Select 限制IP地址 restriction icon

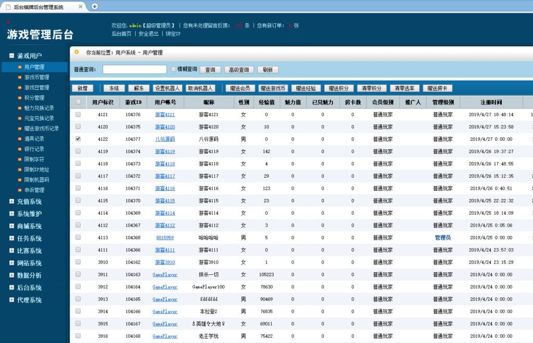pos(19,169)
